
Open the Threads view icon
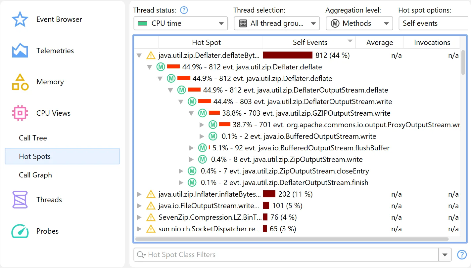point(20,200)
